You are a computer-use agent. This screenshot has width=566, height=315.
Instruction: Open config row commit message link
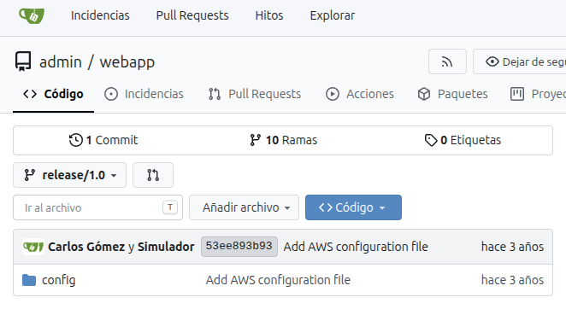click(x=278, y=280)
